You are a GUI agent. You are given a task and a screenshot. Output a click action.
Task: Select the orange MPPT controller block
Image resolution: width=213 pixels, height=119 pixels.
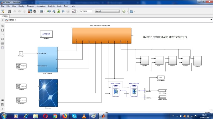pos(101,36)
